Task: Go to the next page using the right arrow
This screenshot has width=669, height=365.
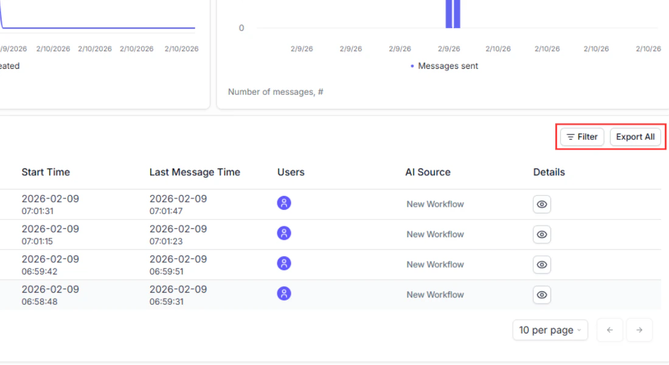Action: 639,330
